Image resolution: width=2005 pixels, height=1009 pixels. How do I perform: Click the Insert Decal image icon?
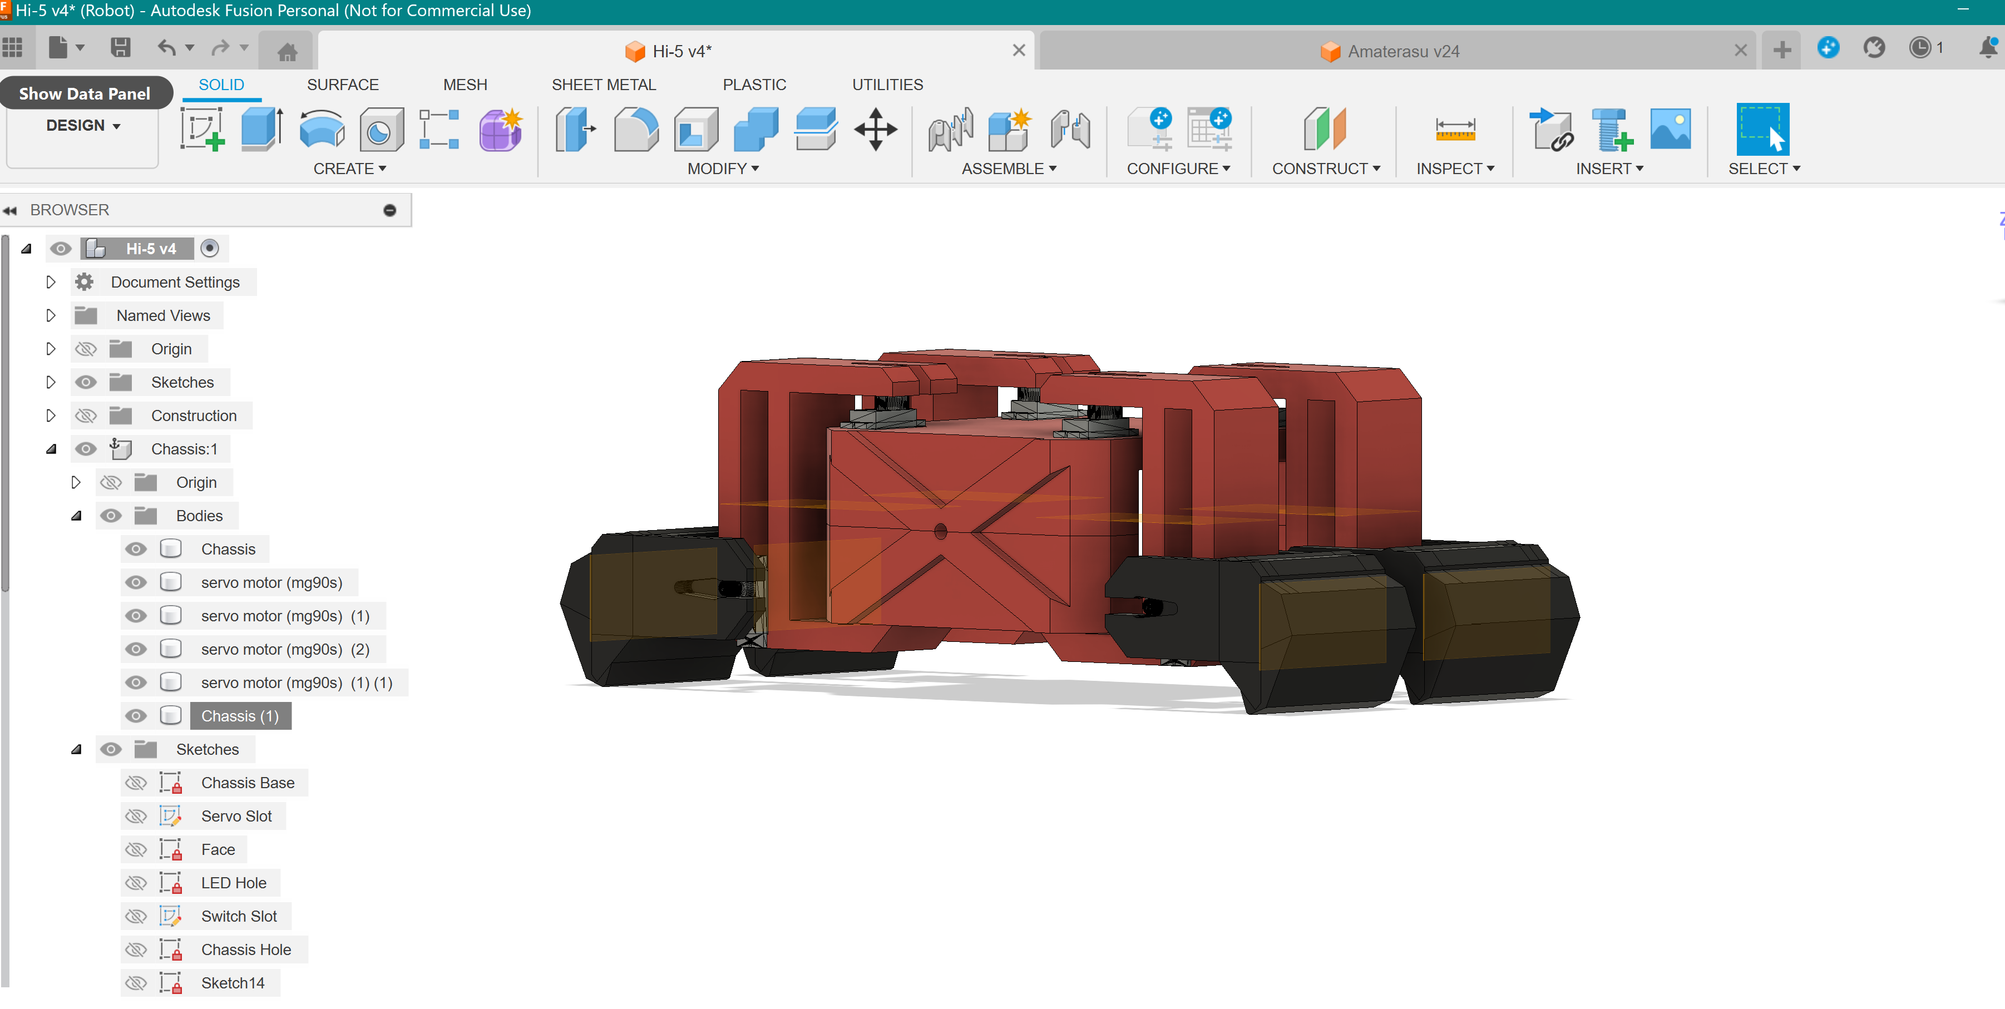tap(1669, 129)
